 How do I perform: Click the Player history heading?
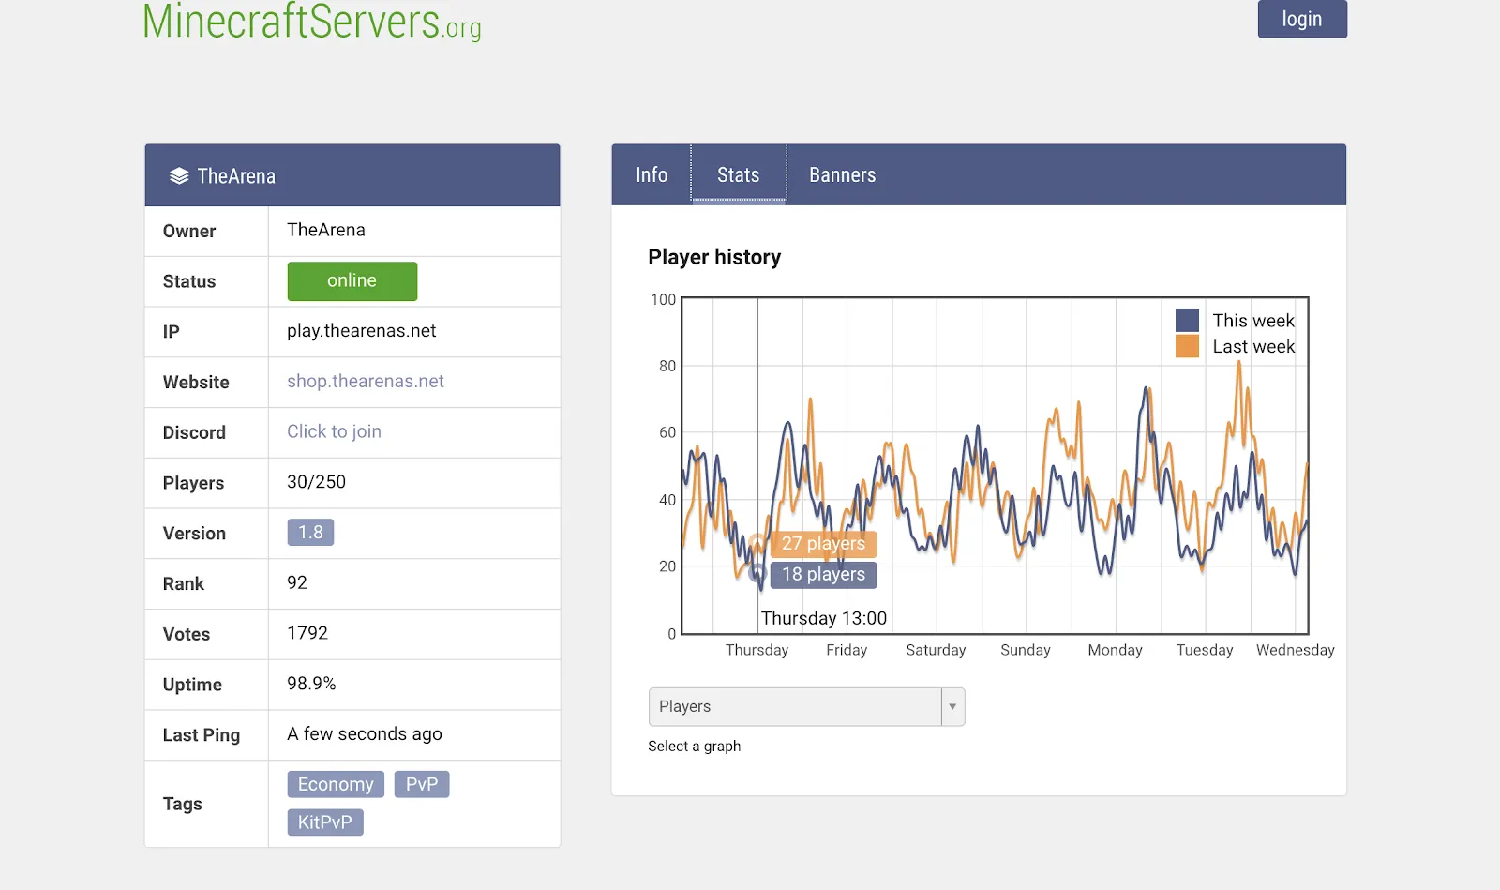(x=714, y=257)
